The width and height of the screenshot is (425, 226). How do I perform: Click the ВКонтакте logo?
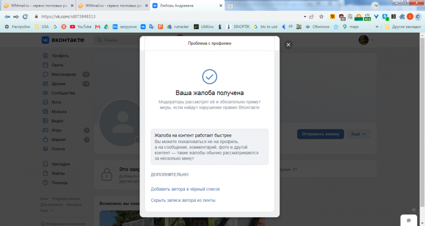(63, 40)
